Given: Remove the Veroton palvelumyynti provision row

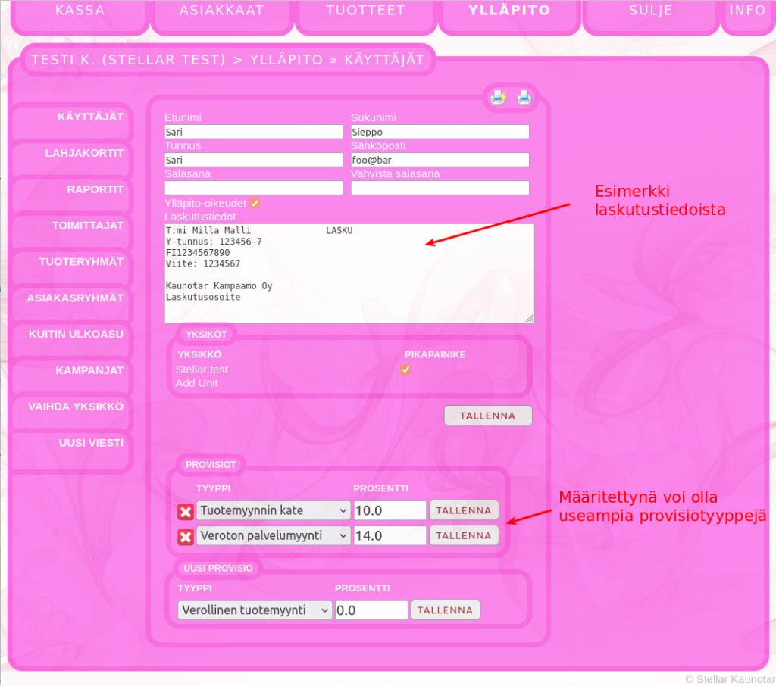Looking at the screenshot, I should coord(186,537).
